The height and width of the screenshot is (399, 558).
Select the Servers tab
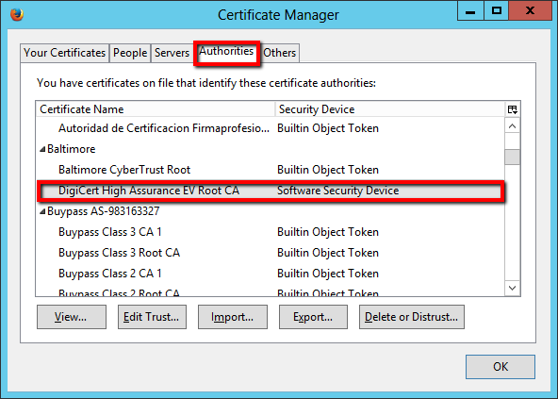coord(172,53)
